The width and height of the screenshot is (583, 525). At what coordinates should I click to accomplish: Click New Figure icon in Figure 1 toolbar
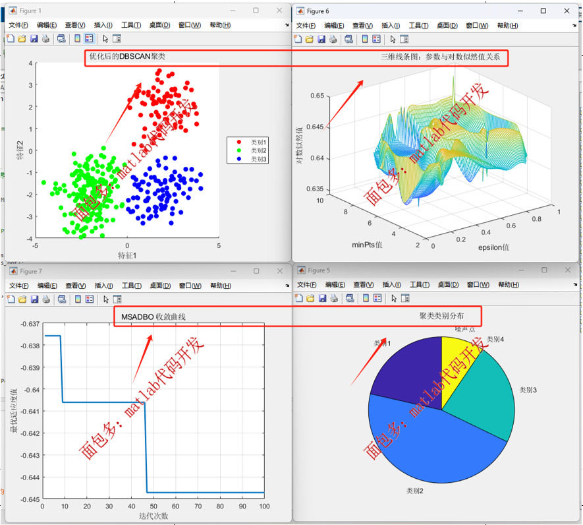11,39
